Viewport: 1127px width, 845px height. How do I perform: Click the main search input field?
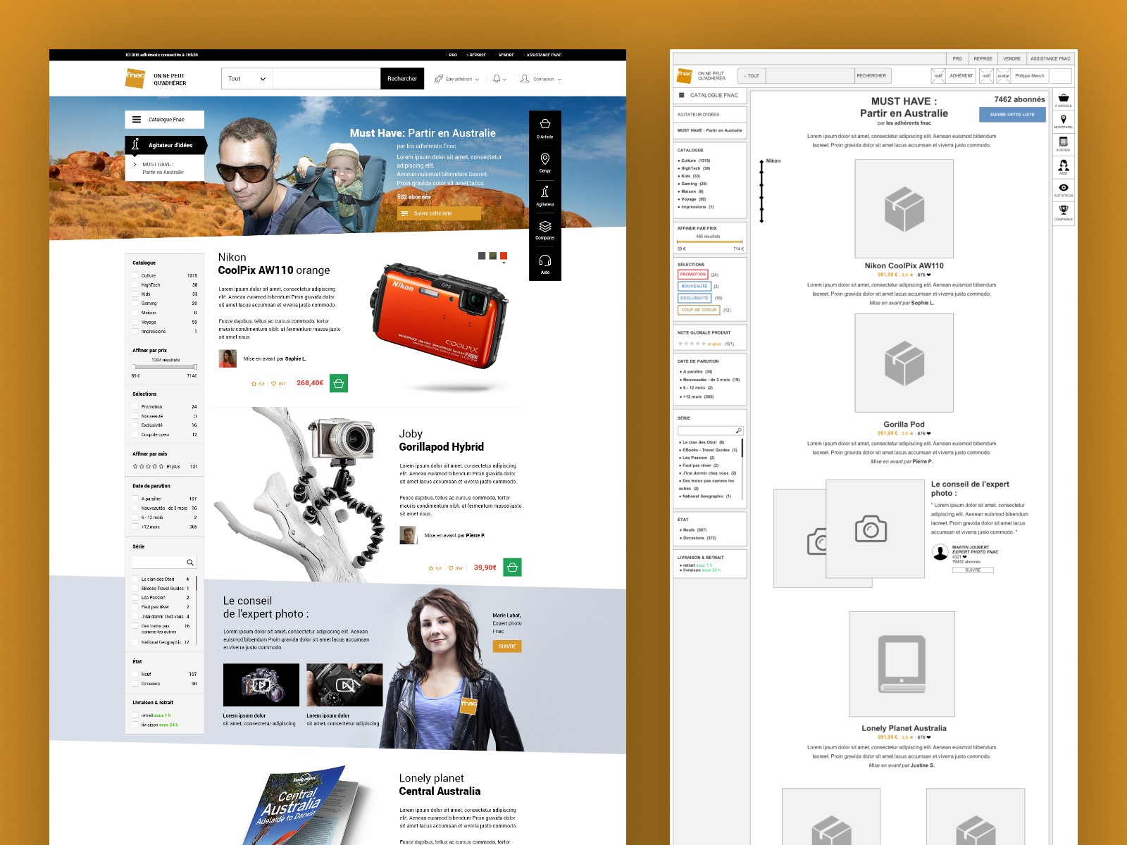[326, 79]
